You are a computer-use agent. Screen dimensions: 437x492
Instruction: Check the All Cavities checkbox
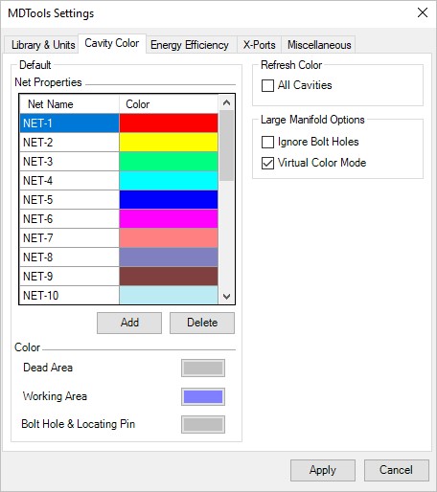267,85
